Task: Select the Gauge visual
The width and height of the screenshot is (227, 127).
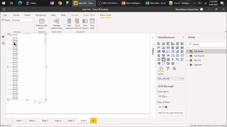Action: 168,55
